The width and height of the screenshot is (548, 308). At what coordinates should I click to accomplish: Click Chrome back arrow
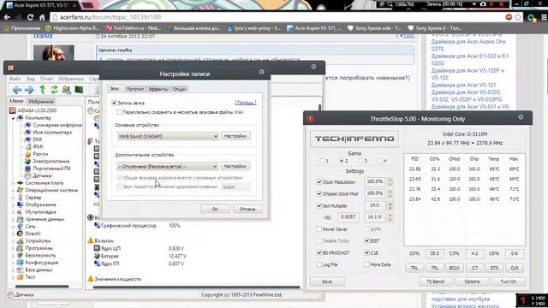click(x=7, y=17)
